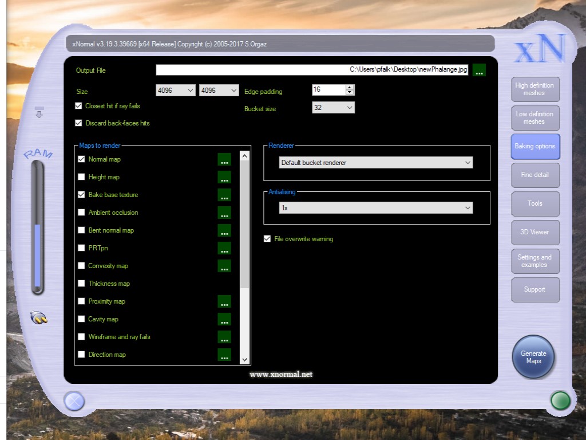Viewport: 586px width, 440px height.
Task: Open Height map options via its green button
Action: tap(224, 177)
